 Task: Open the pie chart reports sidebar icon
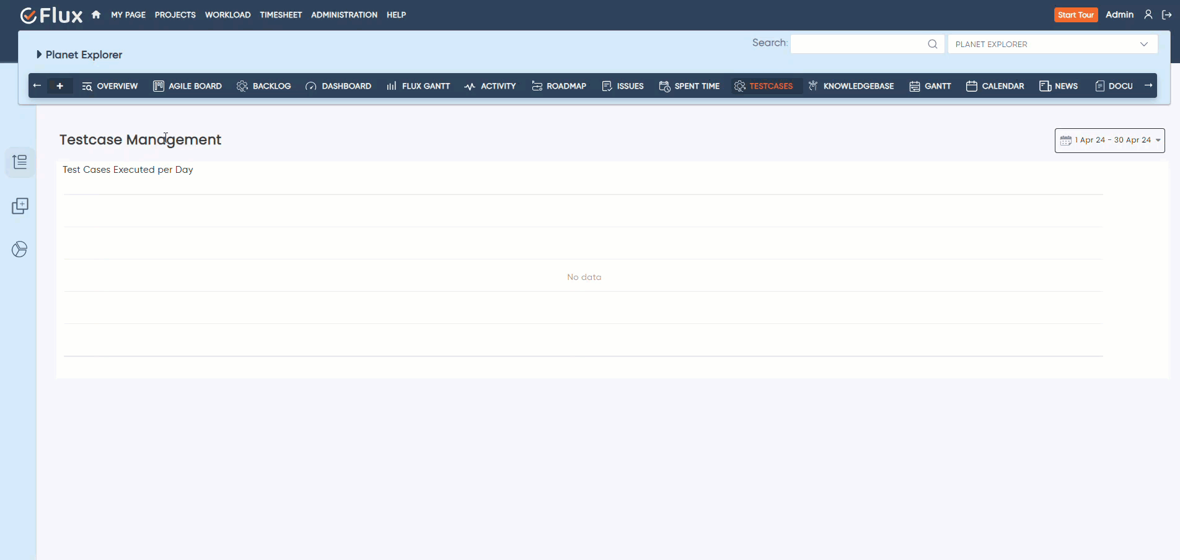(x=20, y=249)
